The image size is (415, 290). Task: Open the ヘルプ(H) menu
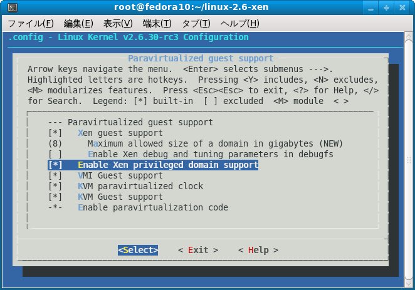(x=240, y=24)
